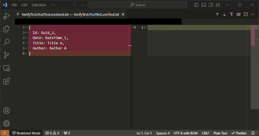Viewport: 259px width, 136px height.
Task: Revert block arrow in diff gutter
Action: point(134,27)
